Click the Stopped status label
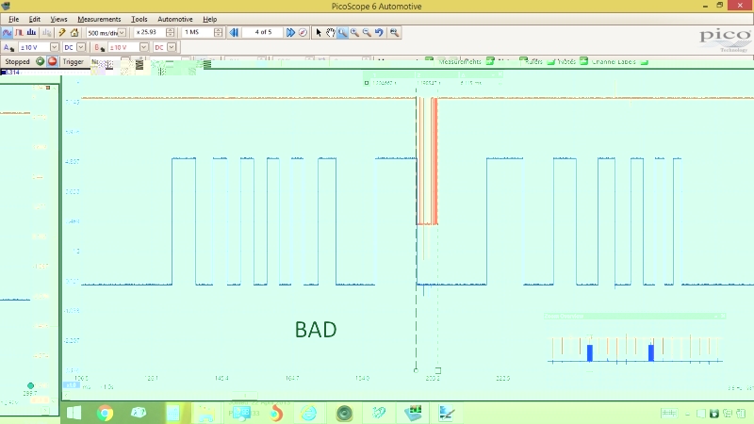Screen dimensions: 754x424 coord(17,61)
